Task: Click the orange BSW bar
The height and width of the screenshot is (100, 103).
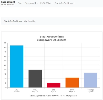Action: point(72,83)
